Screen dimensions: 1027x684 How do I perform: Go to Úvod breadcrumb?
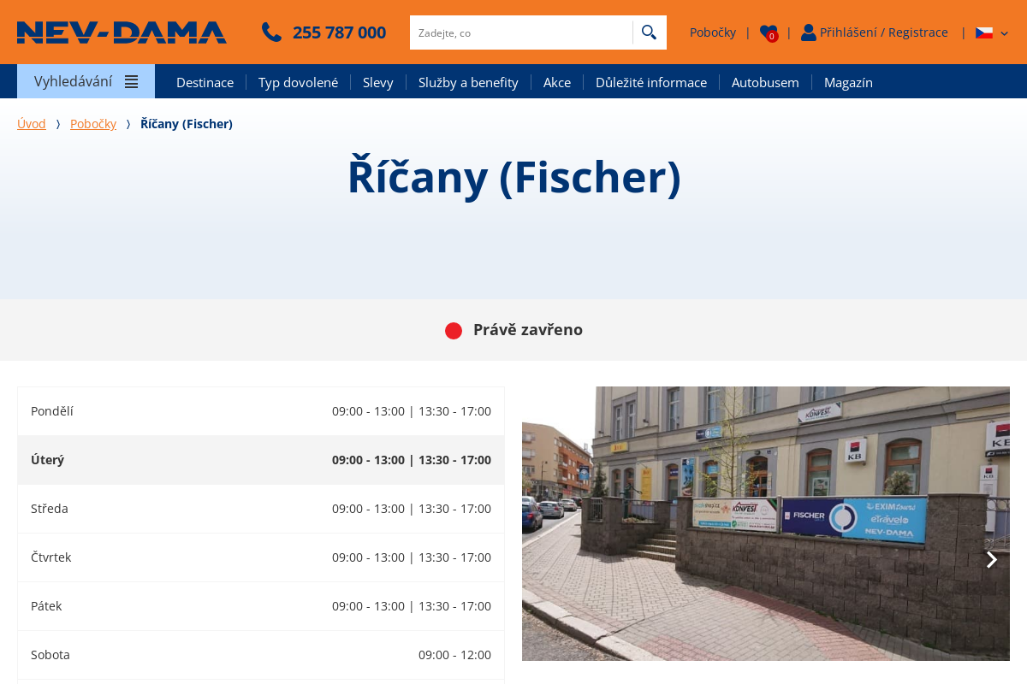coord(32,123)
